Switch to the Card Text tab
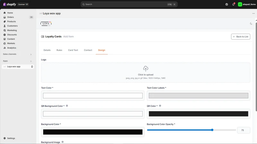The width and height of the screenshot is (257, 144). coord(73,50)
